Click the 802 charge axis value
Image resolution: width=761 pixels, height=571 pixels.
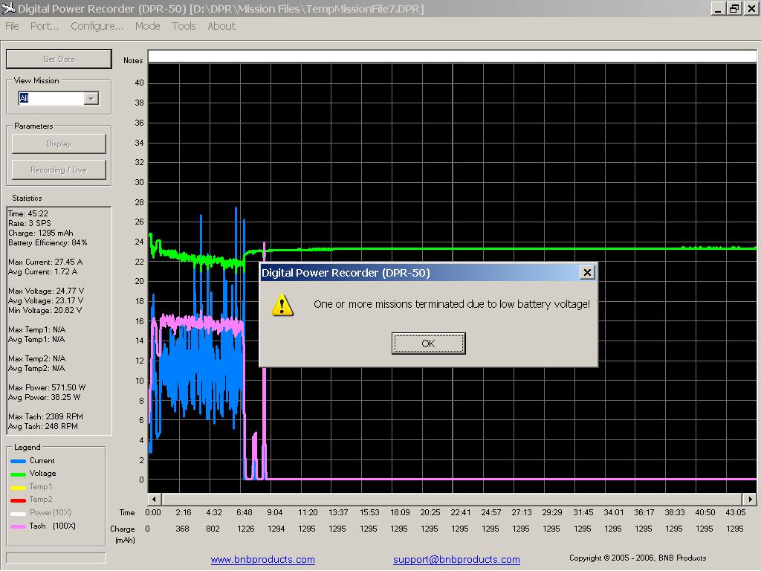[213, 529]
